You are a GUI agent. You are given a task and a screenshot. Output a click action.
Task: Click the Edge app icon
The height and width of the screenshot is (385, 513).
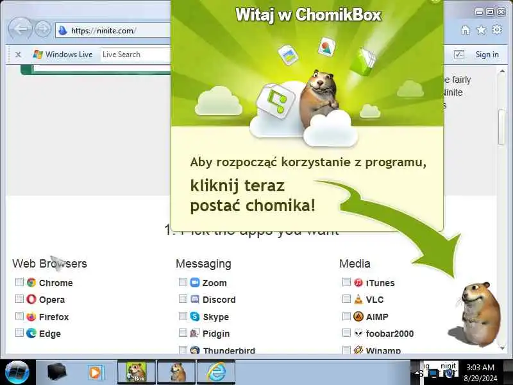(31, 333)
